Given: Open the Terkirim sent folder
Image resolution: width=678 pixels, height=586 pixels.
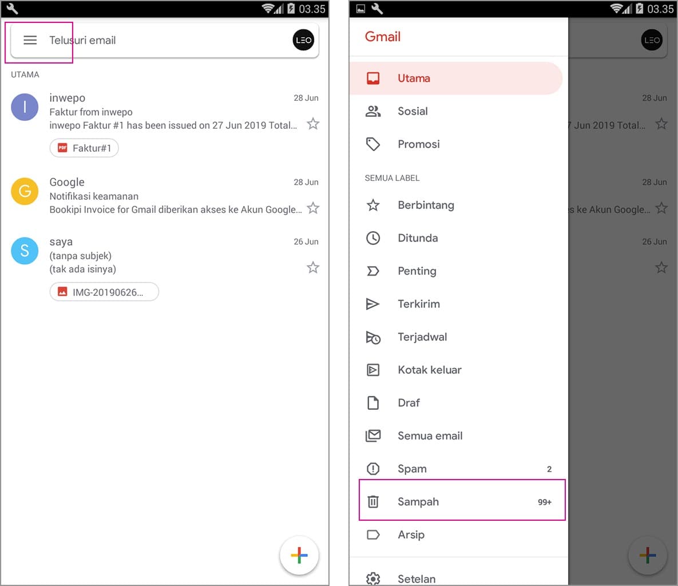Looking at the screenshot, I should [418, 304].
